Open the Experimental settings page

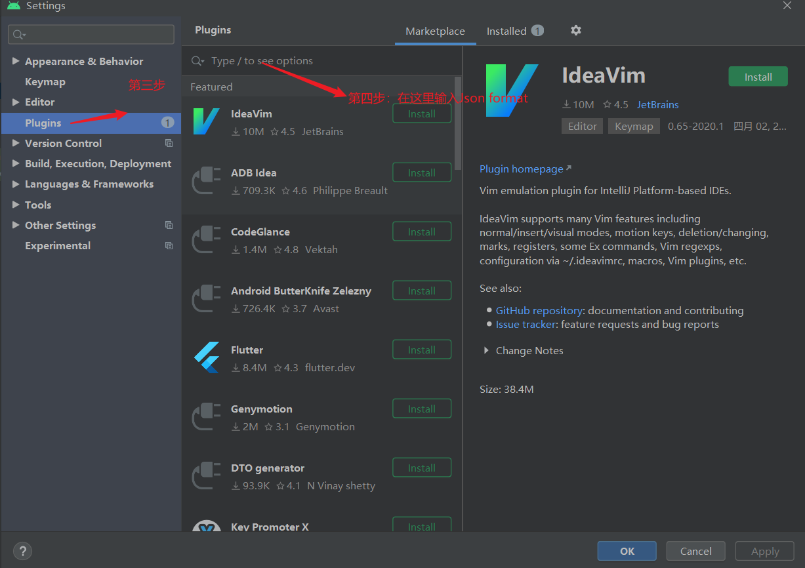(58, 245)
